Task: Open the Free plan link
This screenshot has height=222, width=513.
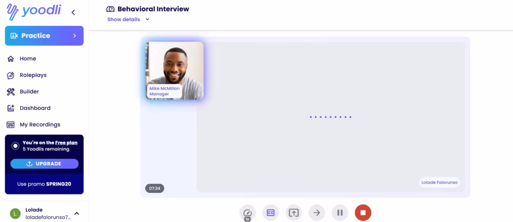Action: 67,142
